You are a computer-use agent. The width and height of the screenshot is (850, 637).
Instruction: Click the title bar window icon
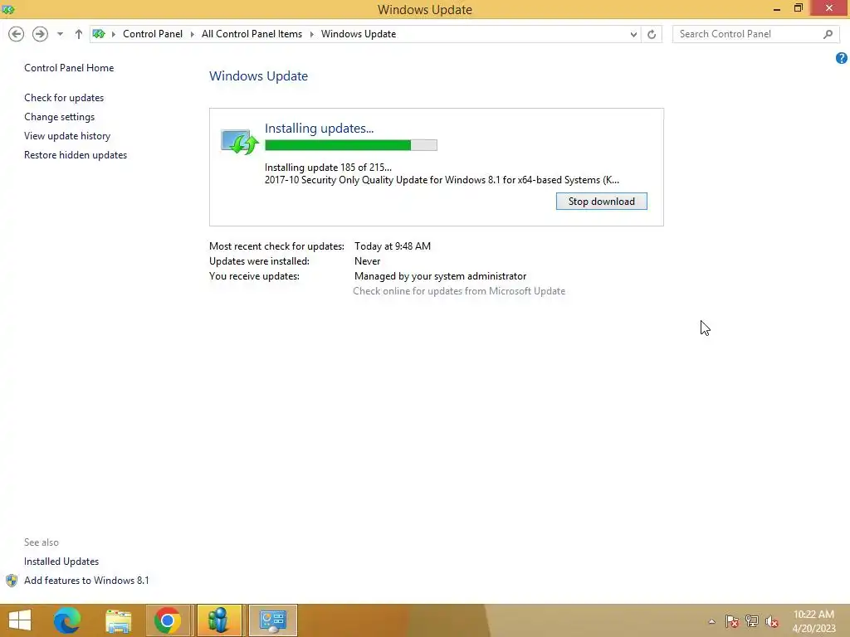[x=8, y=10]
